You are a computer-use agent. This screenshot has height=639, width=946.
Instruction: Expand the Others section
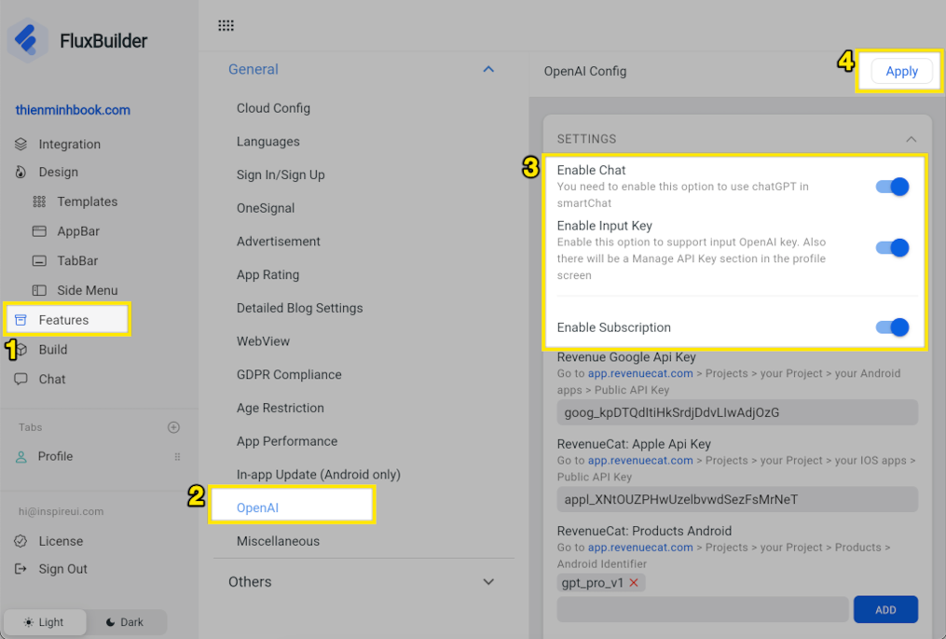coord(488,582)
